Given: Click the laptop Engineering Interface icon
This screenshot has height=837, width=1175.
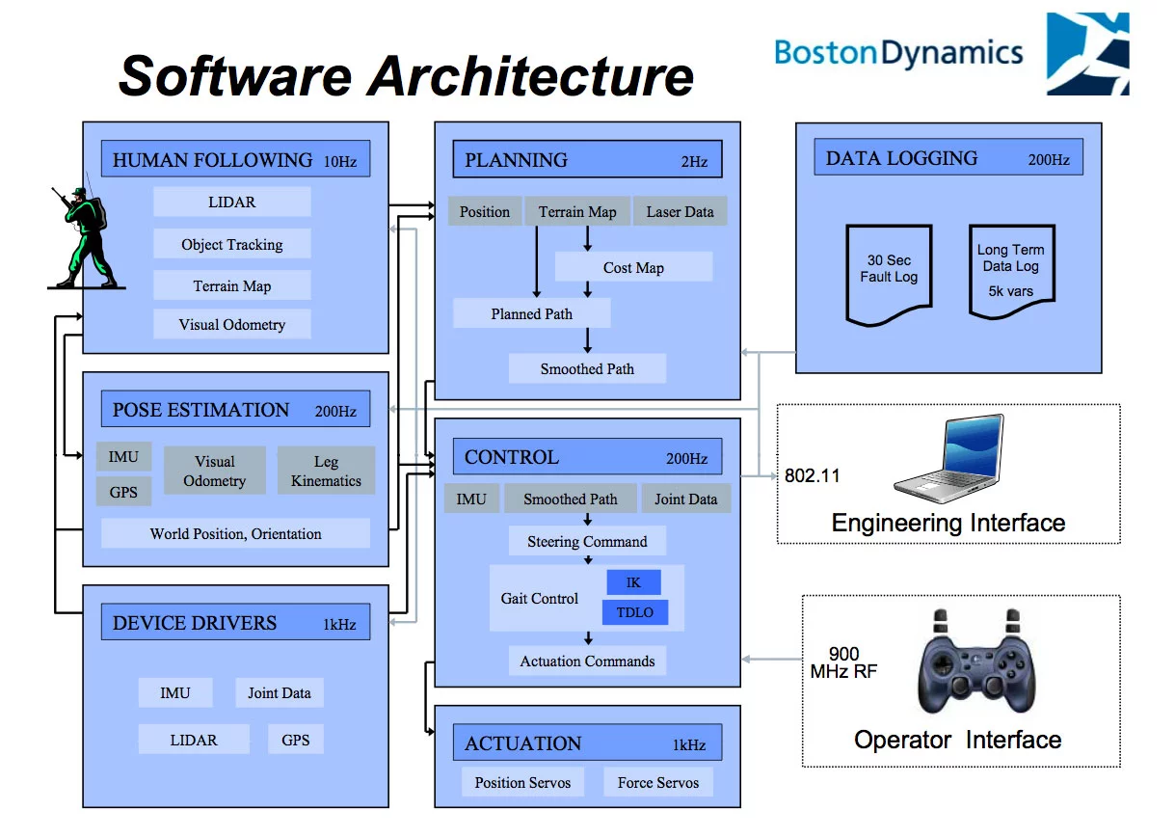Looking at the screenshot, I should pos(949,461).
